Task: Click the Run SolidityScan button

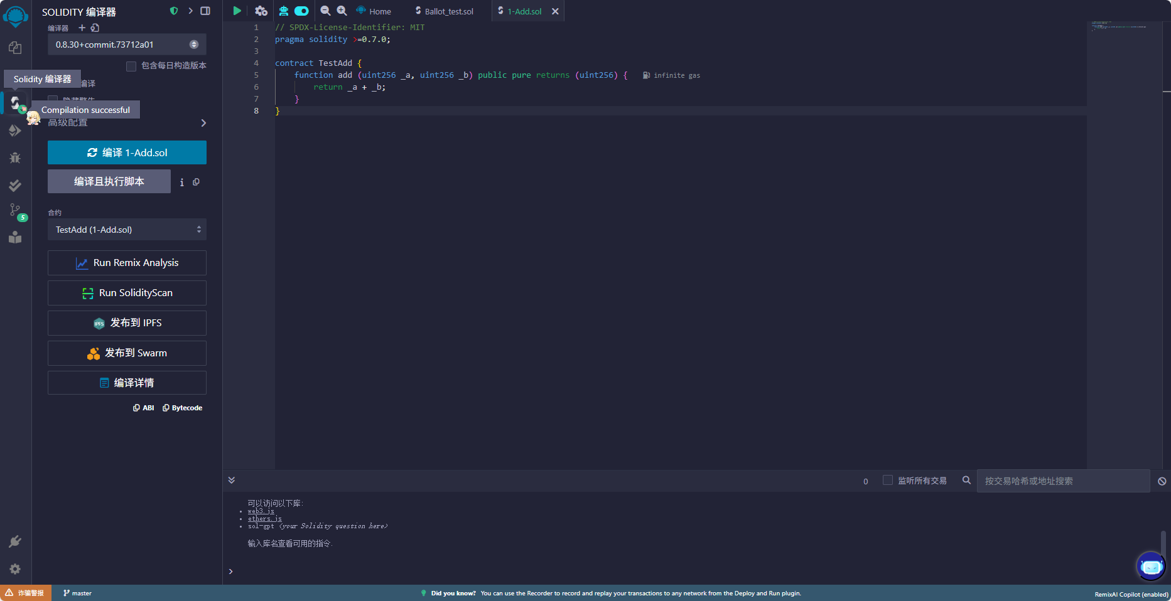Action: pyautogui.click(x=127, y=293)
